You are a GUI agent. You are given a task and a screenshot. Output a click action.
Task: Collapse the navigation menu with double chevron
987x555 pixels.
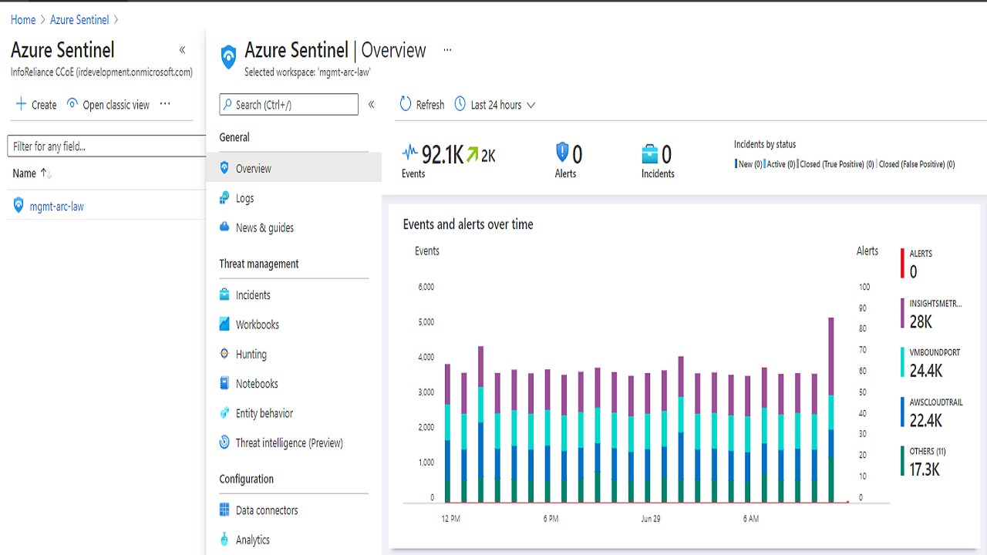pyautogui.click(x=371, y=104)
